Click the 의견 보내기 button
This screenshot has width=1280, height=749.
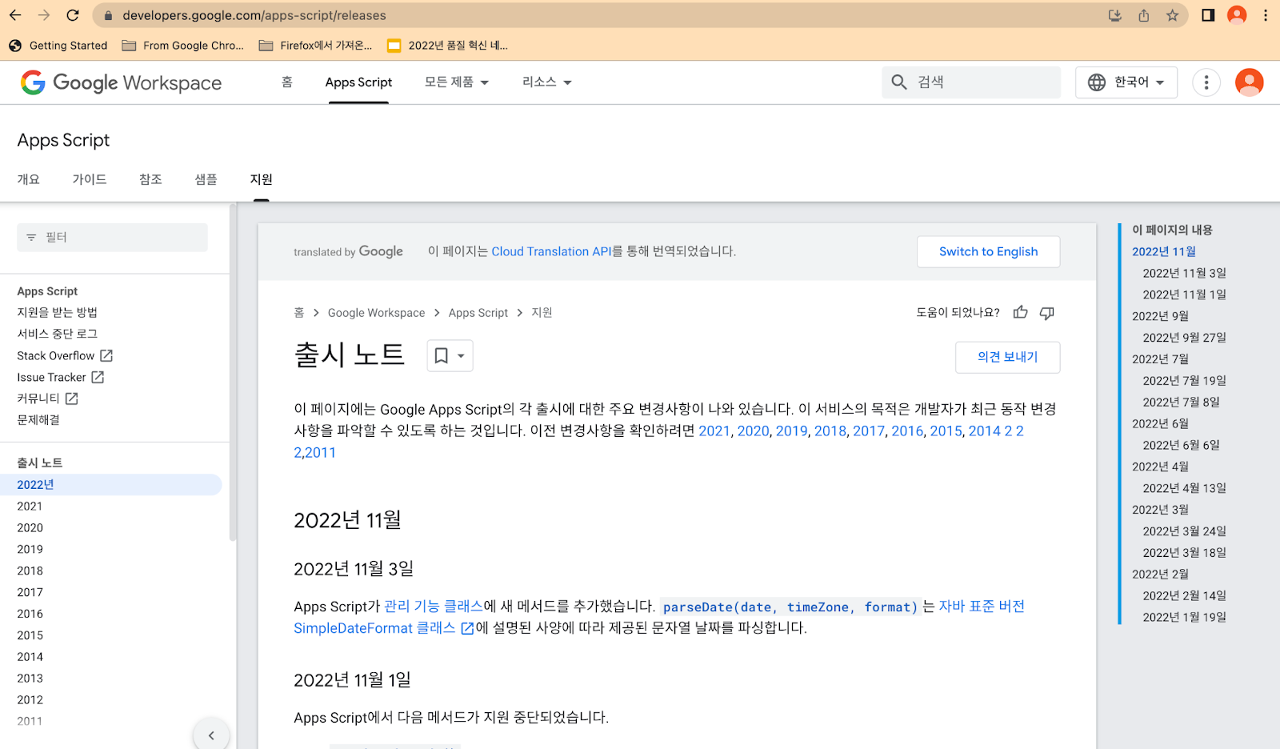tap(1008, 357)
